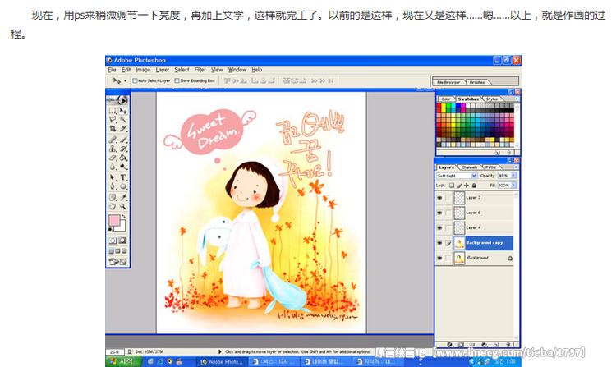This screenshot has height=367, width=616.
Task: Enable Show Bounding Box checkbox
Action: 177,80
